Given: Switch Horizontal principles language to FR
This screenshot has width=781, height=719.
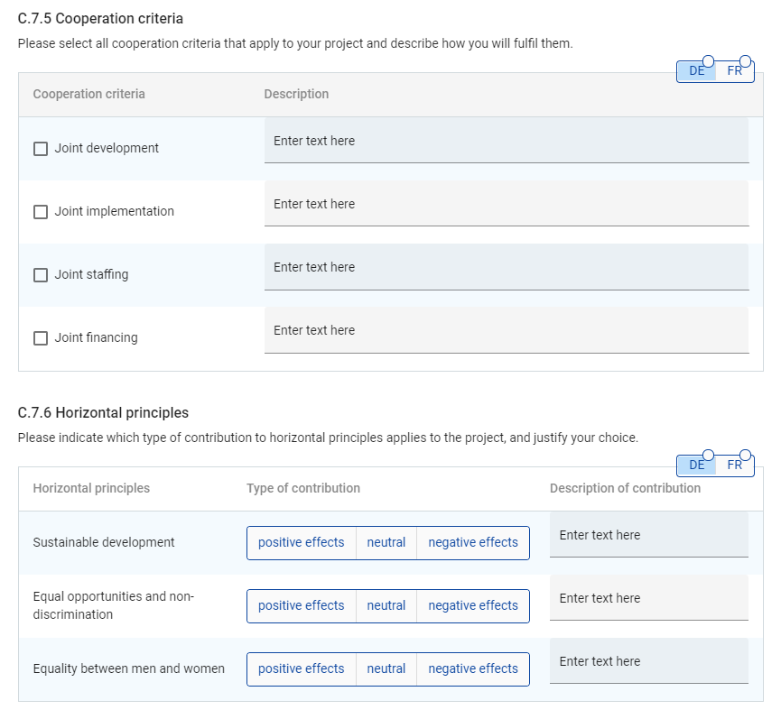Looking at the screenshot, I should 734,466.
